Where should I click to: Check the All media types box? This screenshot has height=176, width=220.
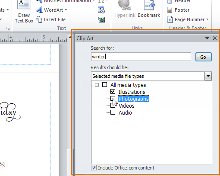point(104,85)
